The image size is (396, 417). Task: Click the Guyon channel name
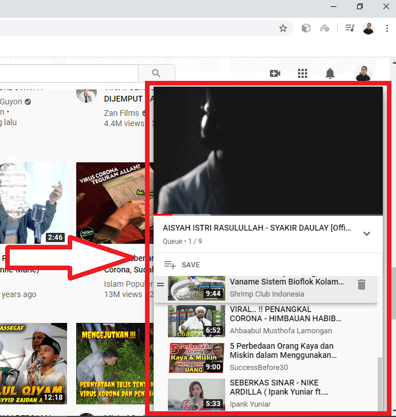[x=11, y=102]
